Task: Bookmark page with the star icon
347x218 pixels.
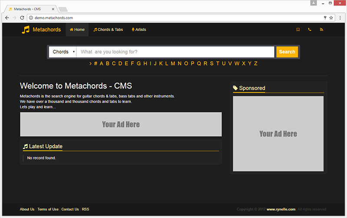Action: pos(331,18)
